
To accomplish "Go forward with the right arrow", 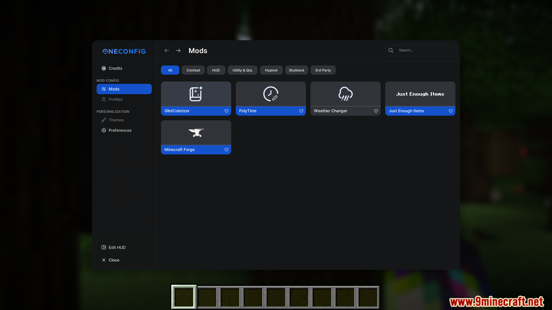I will click(x=178, y=51).
